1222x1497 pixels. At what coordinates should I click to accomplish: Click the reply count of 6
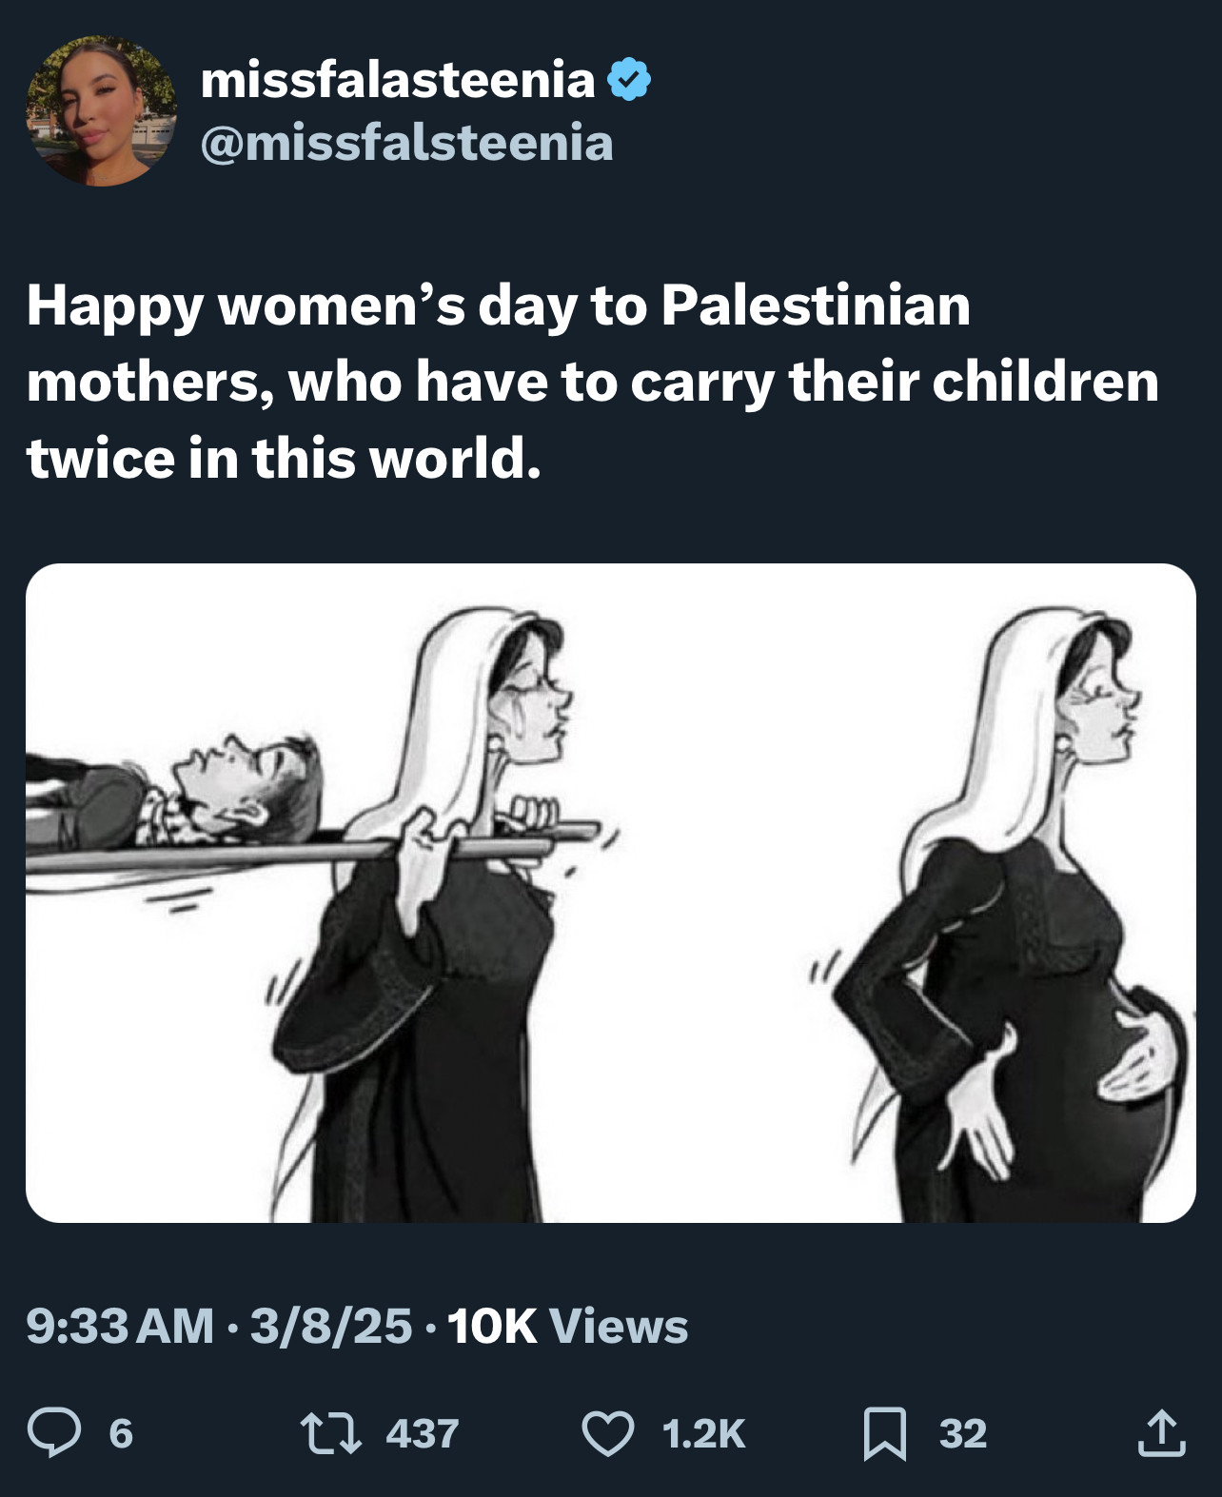[x=121, y=1433]
